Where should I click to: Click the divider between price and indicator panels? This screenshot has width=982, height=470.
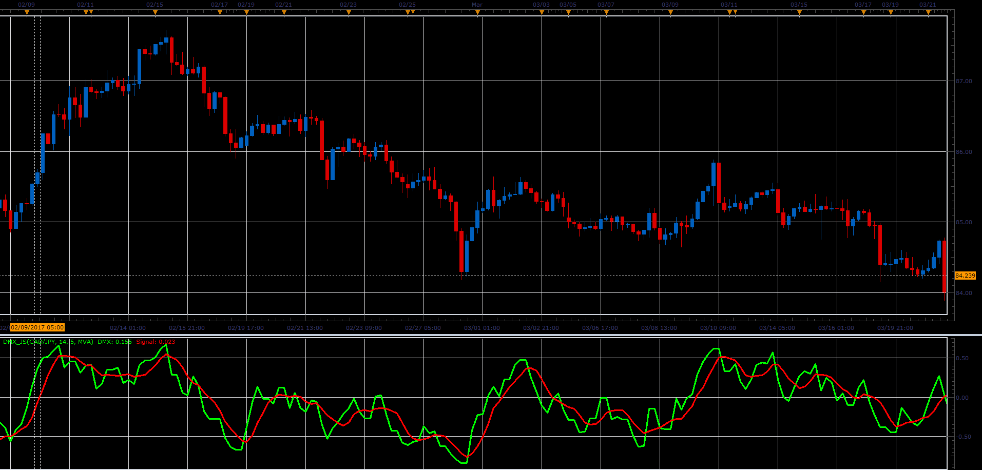[x=491, y=335]
